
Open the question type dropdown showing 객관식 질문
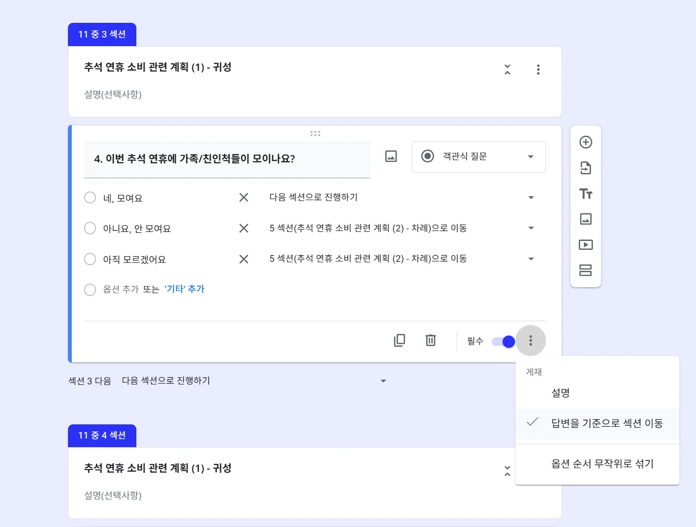[x=478, y=157]
